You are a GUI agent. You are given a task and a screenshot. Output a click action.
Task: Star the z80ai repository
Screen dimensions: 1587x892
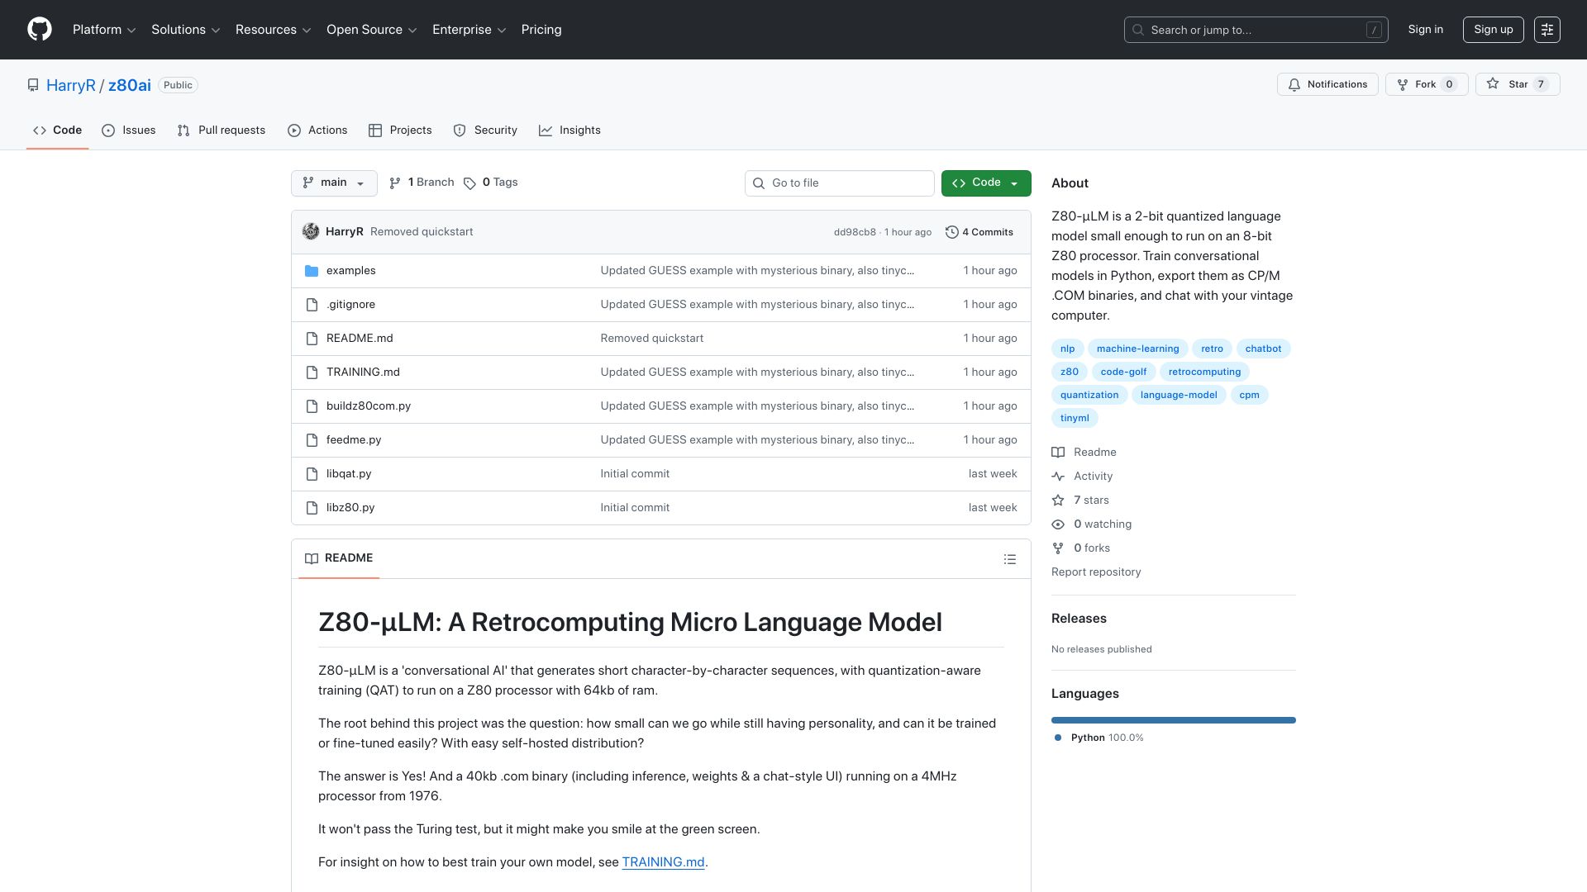pos(1518,84)
